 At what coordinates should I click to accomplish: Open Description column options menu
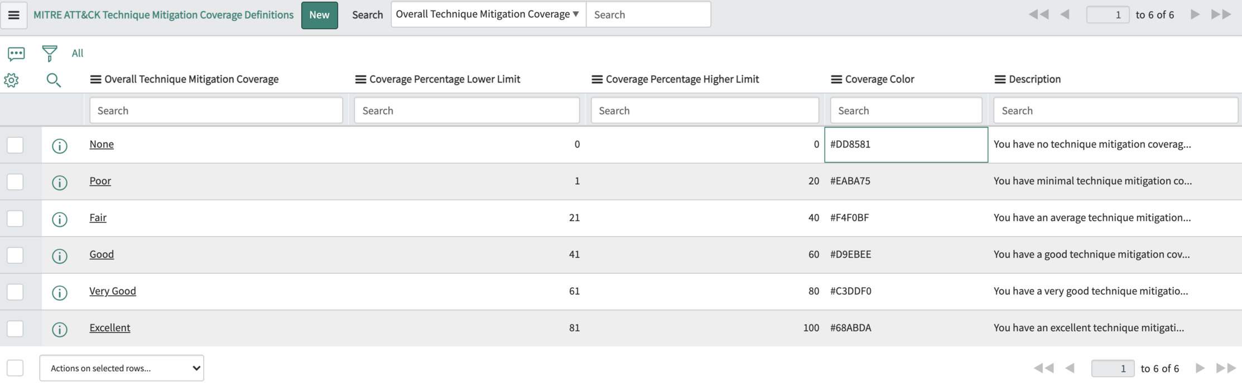(x=1000, y=80)
